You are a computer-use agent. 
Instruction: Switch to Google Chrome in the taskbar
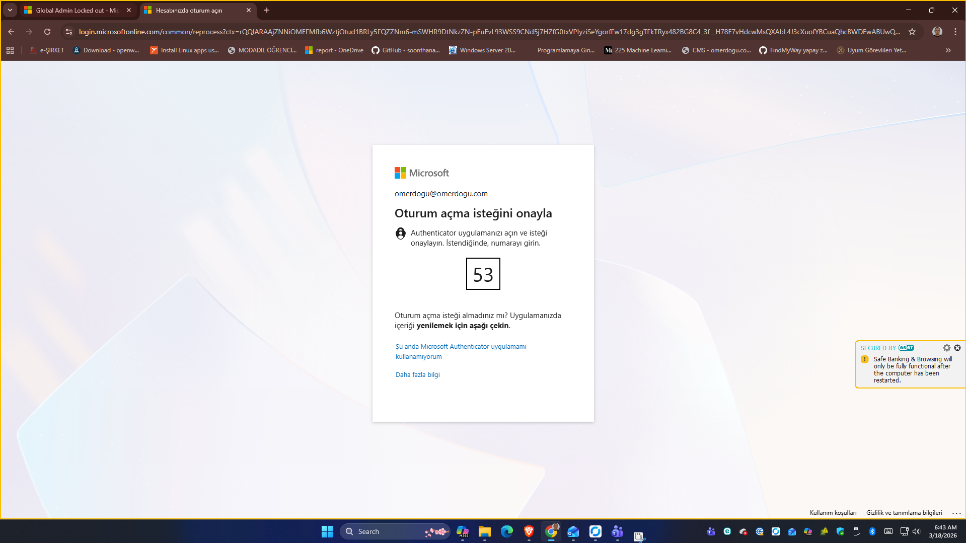[x=551, y=531]
